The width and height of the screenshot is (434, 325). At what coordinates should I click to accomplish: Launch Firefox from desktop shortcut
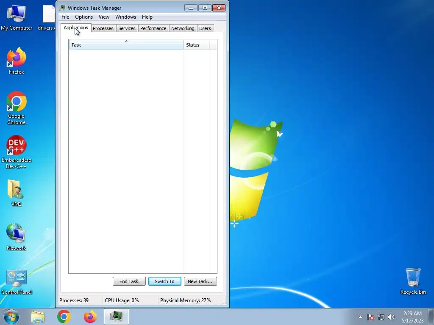point(17,61)
